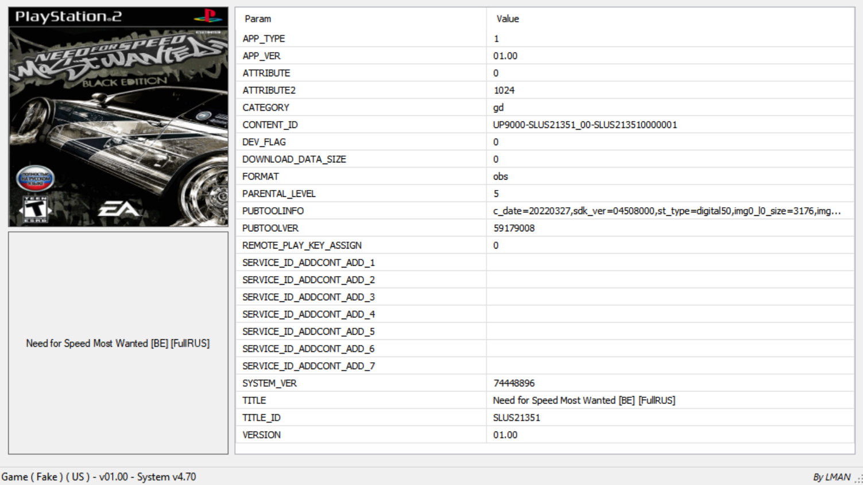
Task: Click the PARENTAL_LEVEL parameter name
Action: (x=279, y=193)
